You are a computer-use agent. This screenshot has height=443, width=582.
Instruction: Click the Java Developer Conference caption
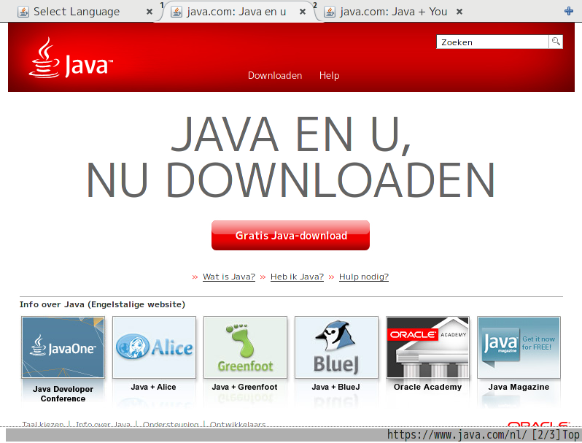point(63,393)
